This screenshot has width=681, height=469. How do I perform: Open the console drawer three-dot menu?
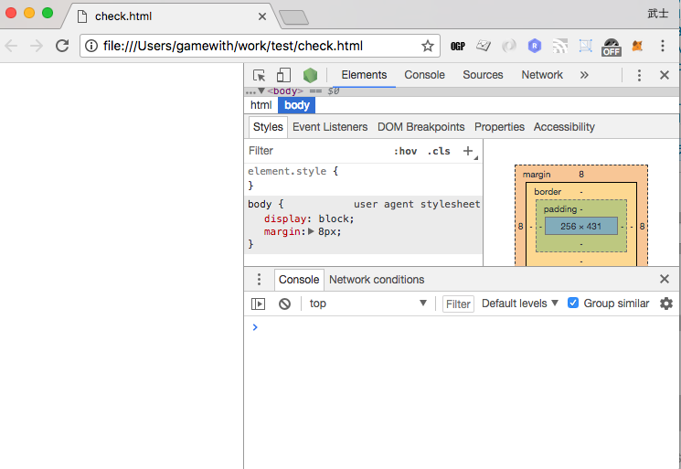259,279
